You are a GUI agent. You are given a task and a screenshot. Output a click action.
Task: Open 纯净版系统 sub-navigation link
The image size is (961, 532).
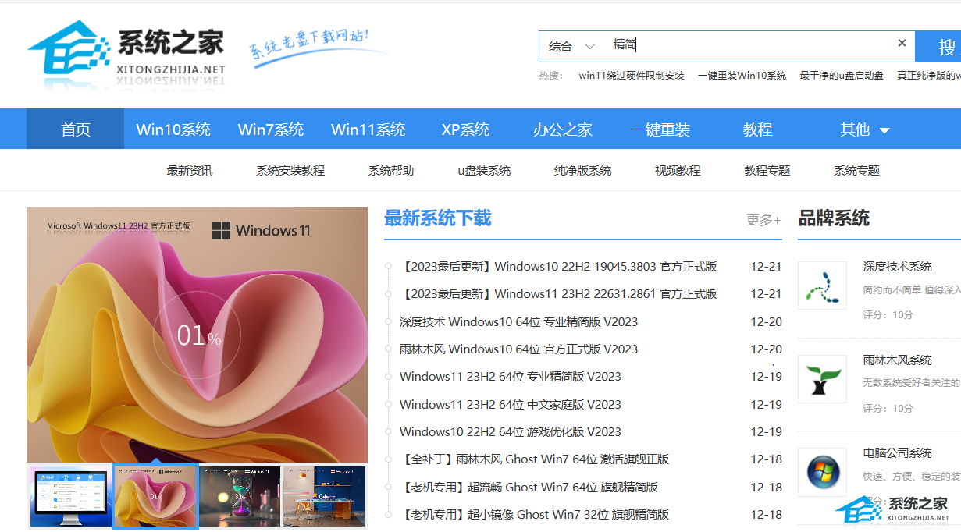point(582,170)
